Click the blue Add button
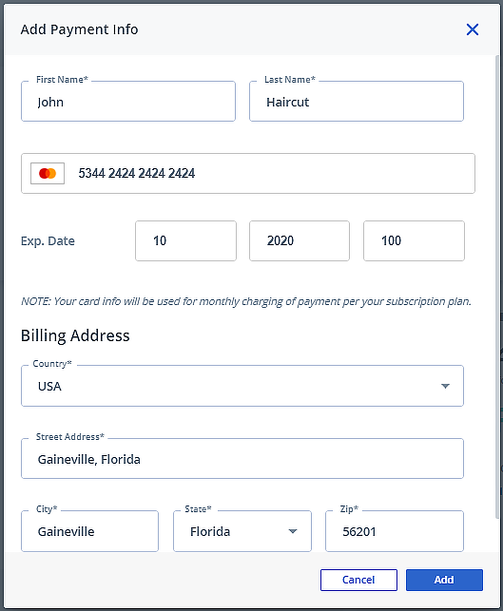503x611 pixels. click(x=444, y=580)
